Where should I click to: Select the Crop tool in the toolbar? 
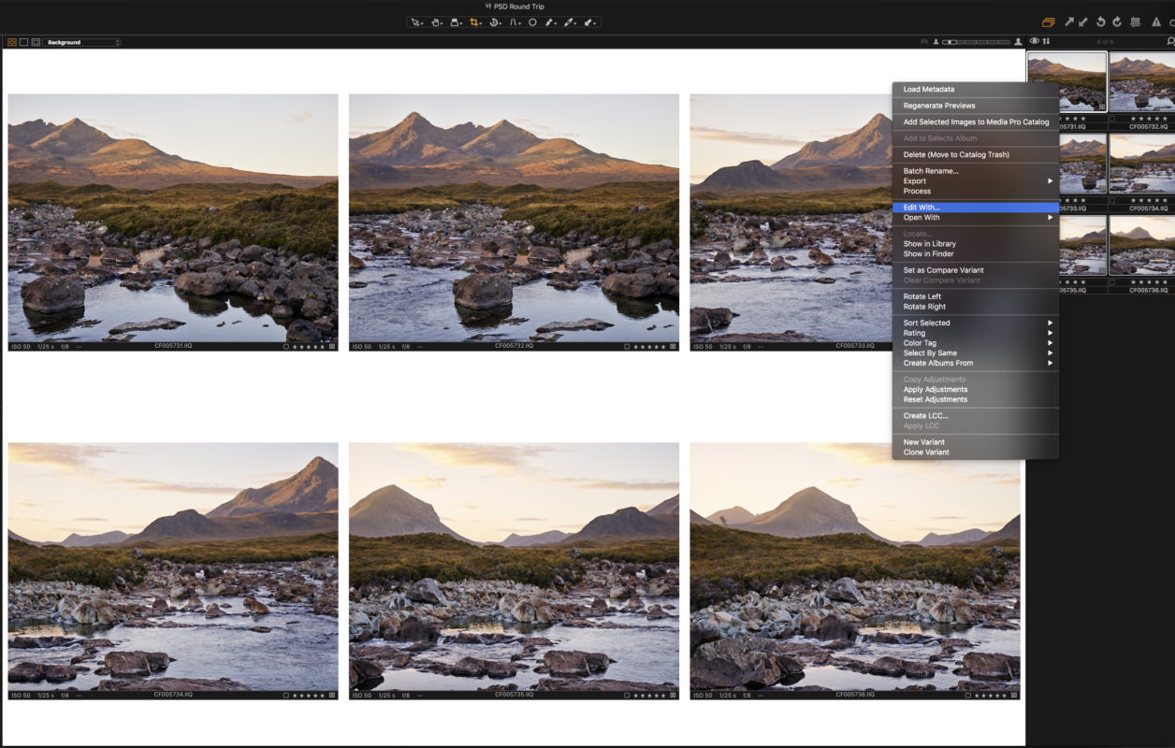[474, 22]
